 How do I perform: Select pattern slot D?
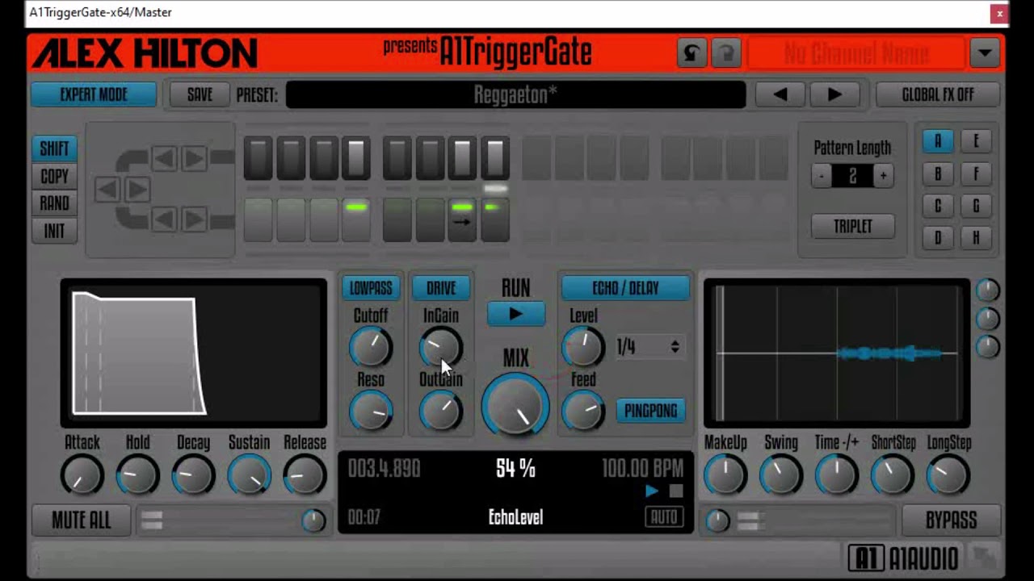pos(938,238)
